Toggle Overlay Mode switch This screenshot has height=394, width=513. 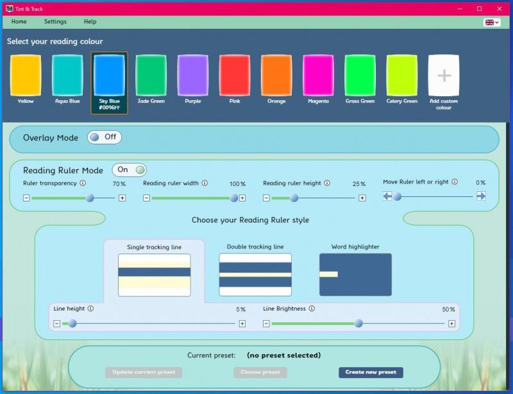pos(105,137)
